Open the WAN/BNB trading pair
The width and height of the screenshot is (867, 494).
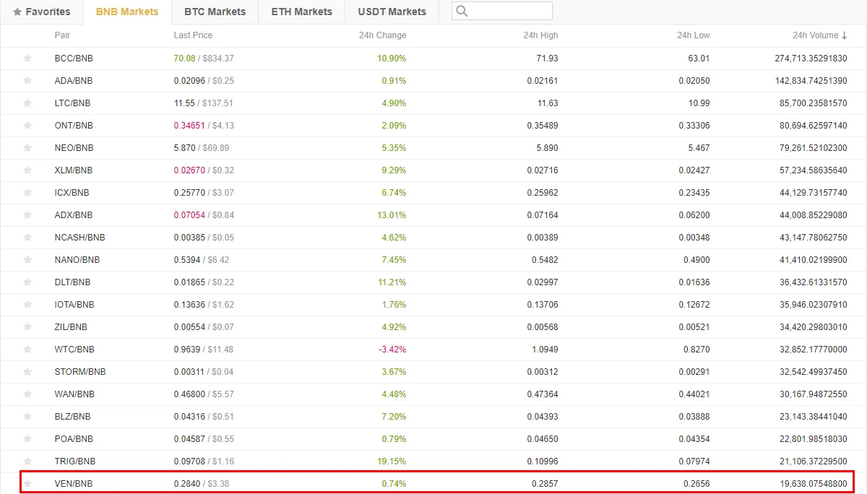point(74,394)
